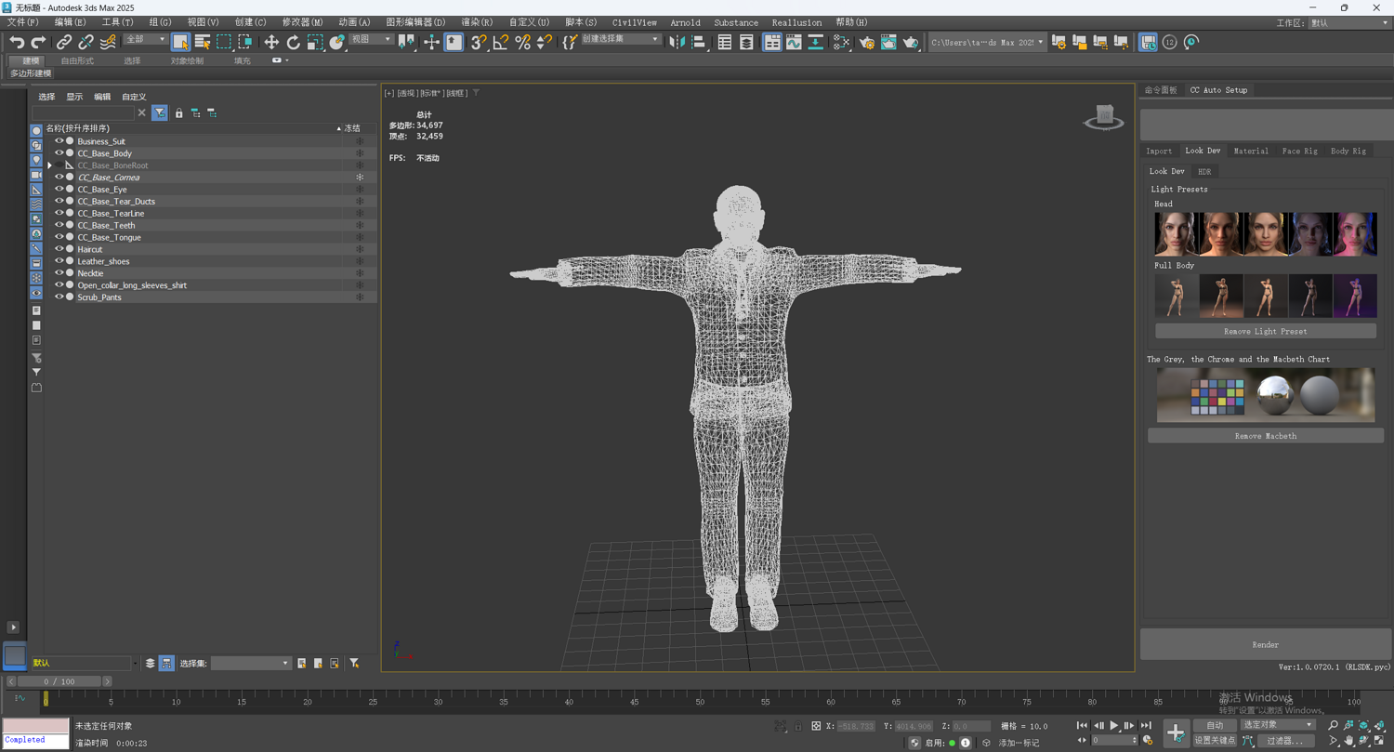This screenshot has height=752, width=1394.
Task: Click the Undo arrow icon
Action: pos(17,42)
